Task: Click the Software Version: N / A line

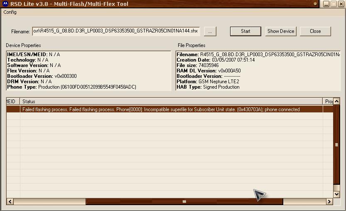Action: tap(34, 65)
